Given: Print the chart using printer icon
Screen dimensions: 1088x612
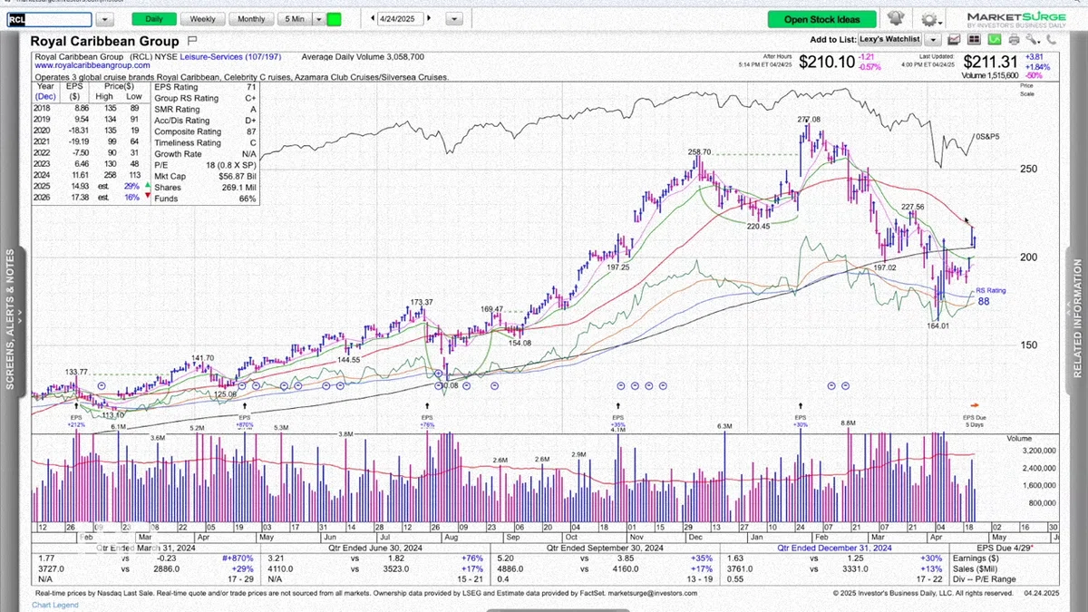Looking at the screenshot, I should (x=1015, y=39).
